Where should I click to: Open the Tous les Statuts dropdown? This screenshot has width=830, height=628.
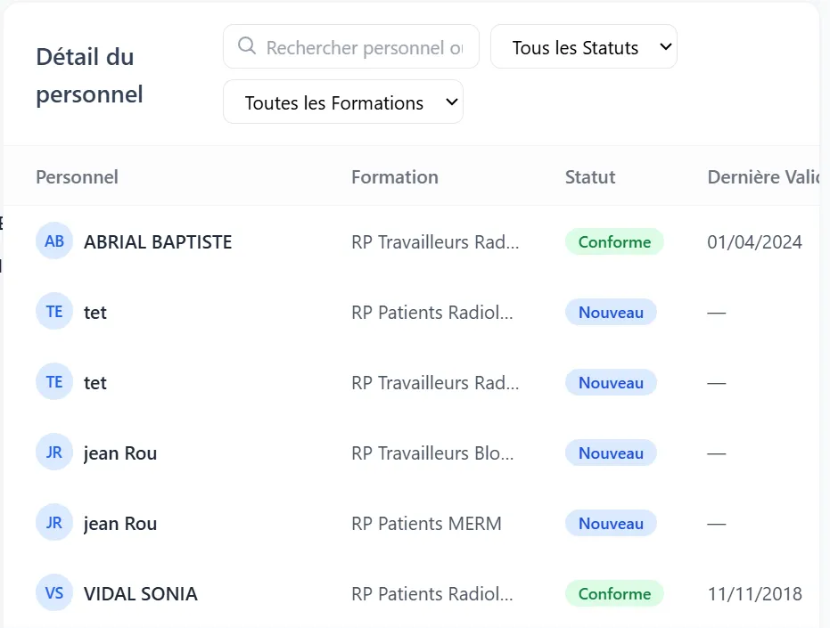tap(584, 46)
